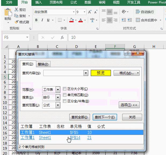Open the font name dropdown
This screenshot has height=155, width=166.
tap(74, 12)
